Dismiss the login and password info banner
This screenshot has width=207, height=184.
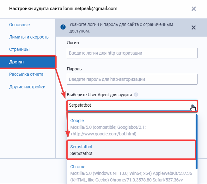coord(193,27)
